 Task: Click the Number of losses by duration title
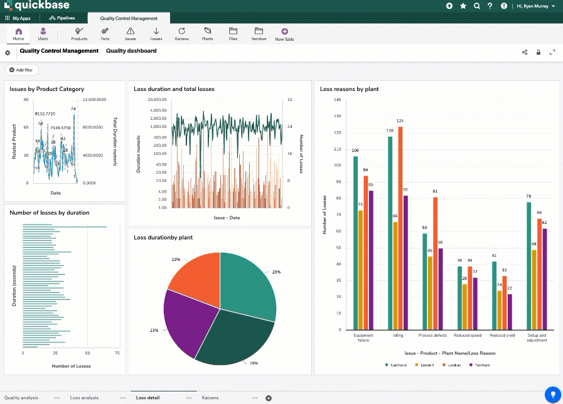point(50,213)
